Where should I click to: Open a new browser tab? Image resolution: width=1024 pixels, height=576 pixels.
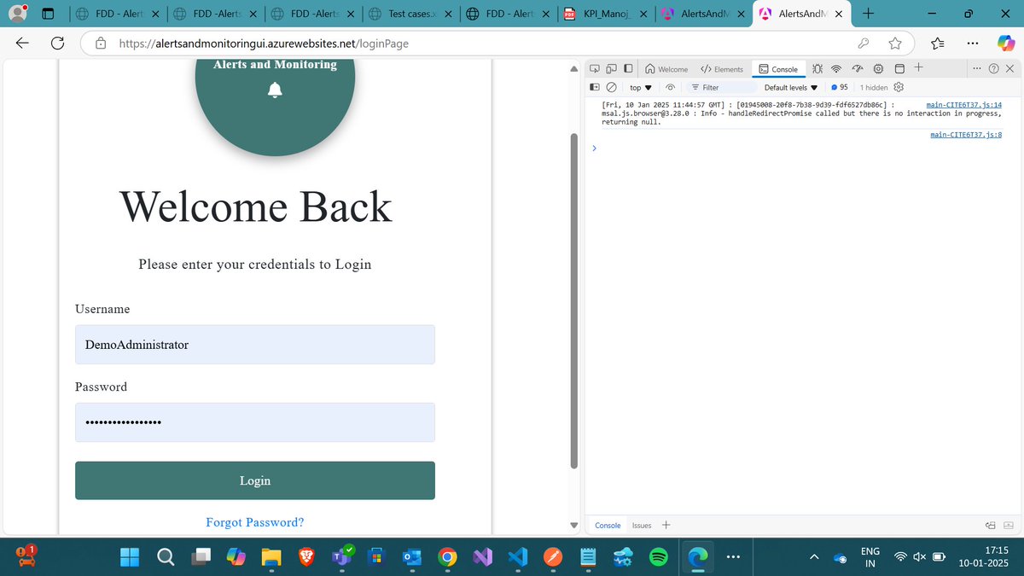click(x=869, y=14)
